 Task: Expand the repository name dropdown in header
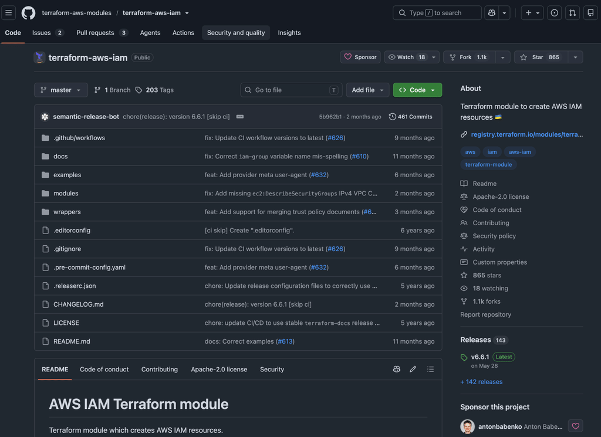pyautogui.click(x=187, y=13)
